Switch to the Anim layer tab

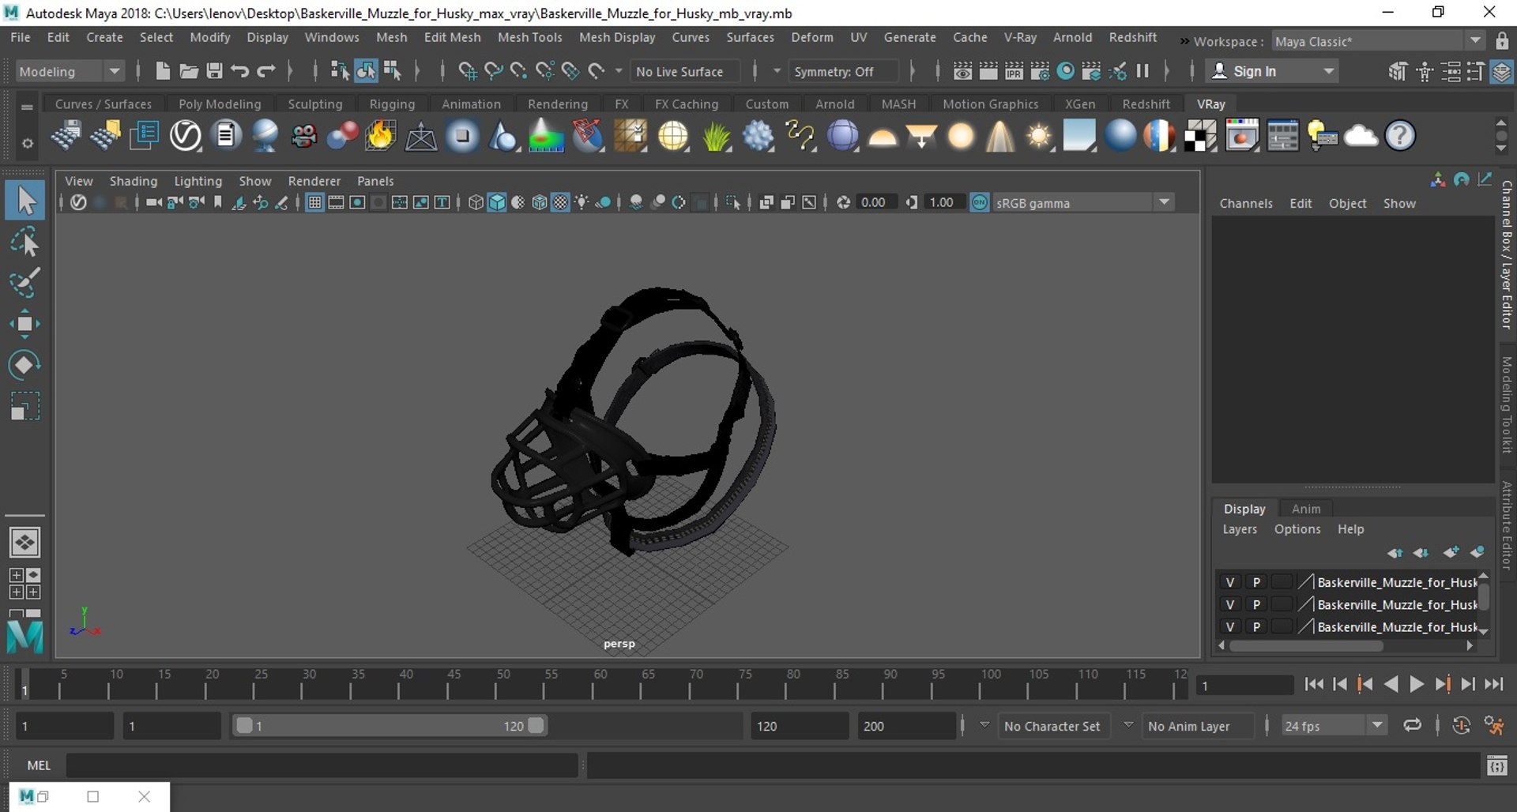[x=1305, y=509]
